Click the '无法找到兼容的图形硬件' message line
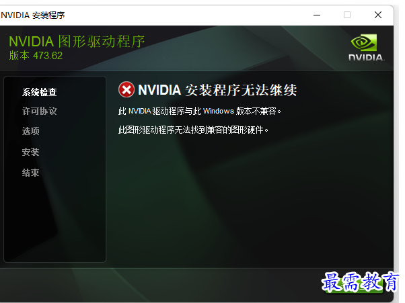The width and height of the screenshot is (405, 303). (x=193, y=130)
